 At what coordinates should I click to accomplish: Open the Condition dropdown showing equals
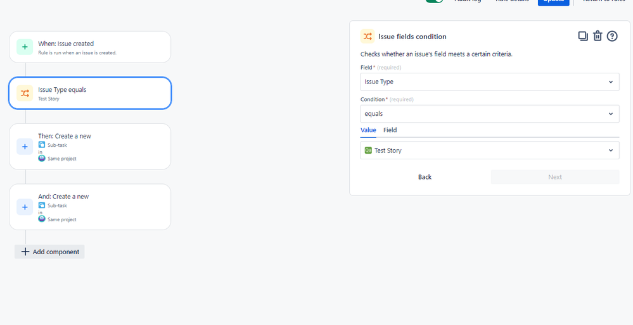click(490, 114)
